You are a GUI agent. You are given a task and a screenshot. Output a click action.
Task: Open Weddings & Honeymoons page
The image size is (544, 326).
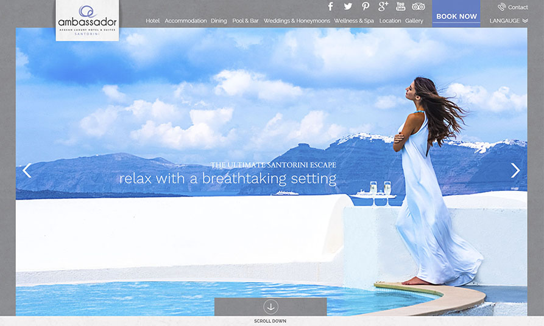(x=297, y=21)
